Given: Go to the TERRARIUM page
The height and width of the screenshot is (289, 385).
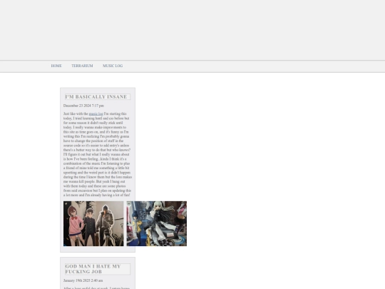Looking at the screenshot, I should click(x=82, y=66).
